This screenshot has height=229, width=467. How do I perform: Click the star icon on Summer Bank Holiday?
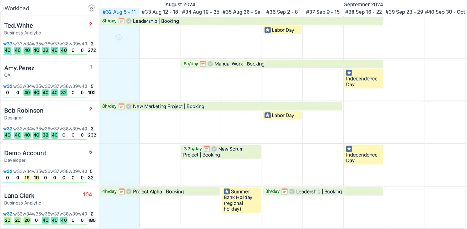tap(227, 191)
